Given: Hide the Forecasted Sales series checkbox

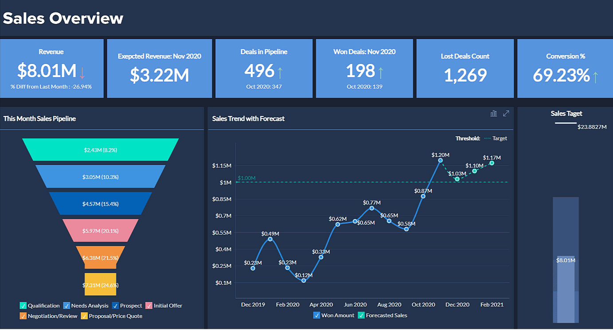Looking at the screenshot, I should pyautogui.click(x=361, y=315).
